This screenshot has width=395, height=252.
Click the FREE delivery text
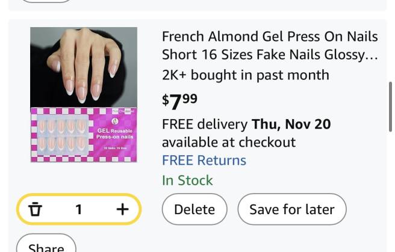204,124
